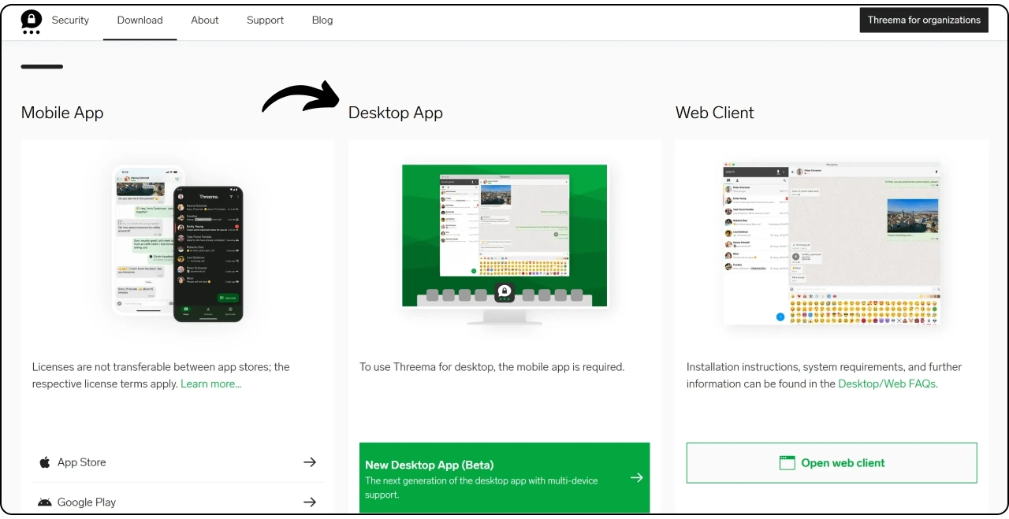Image resolution: width=1009 pixels, height=519 pixels.
Task: Click the Desktop App heading
Action: 396,113
